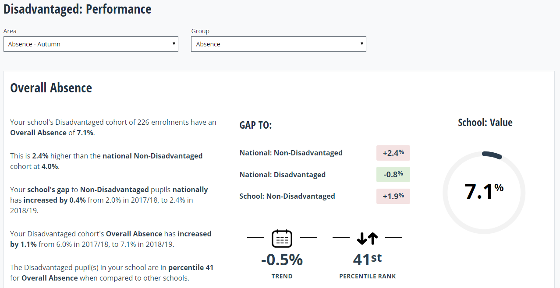The image size is (560, 288).
Task: Click the Disadvantaged: Performance page title
Action: [x=77, y=9]
